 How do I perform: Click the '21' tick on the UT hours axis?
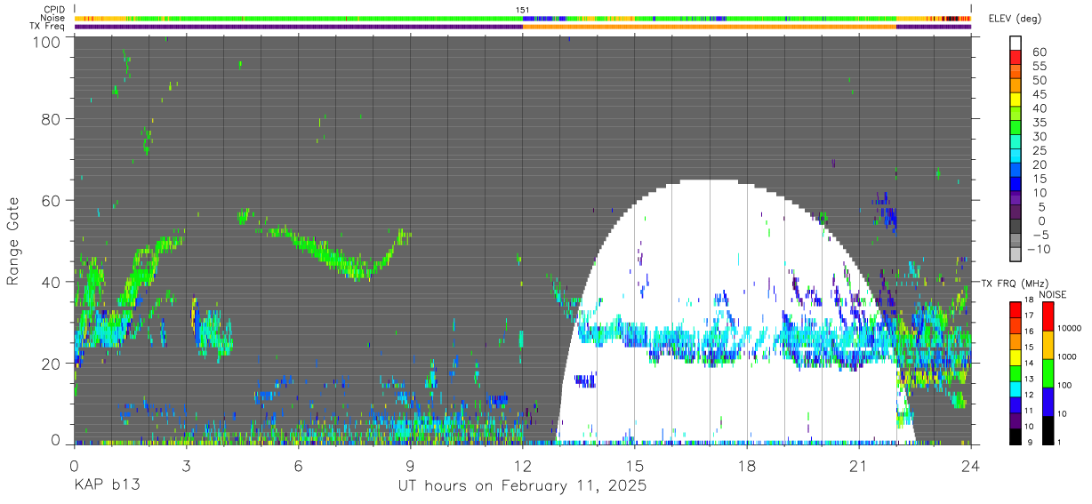[x=859, y=465]
